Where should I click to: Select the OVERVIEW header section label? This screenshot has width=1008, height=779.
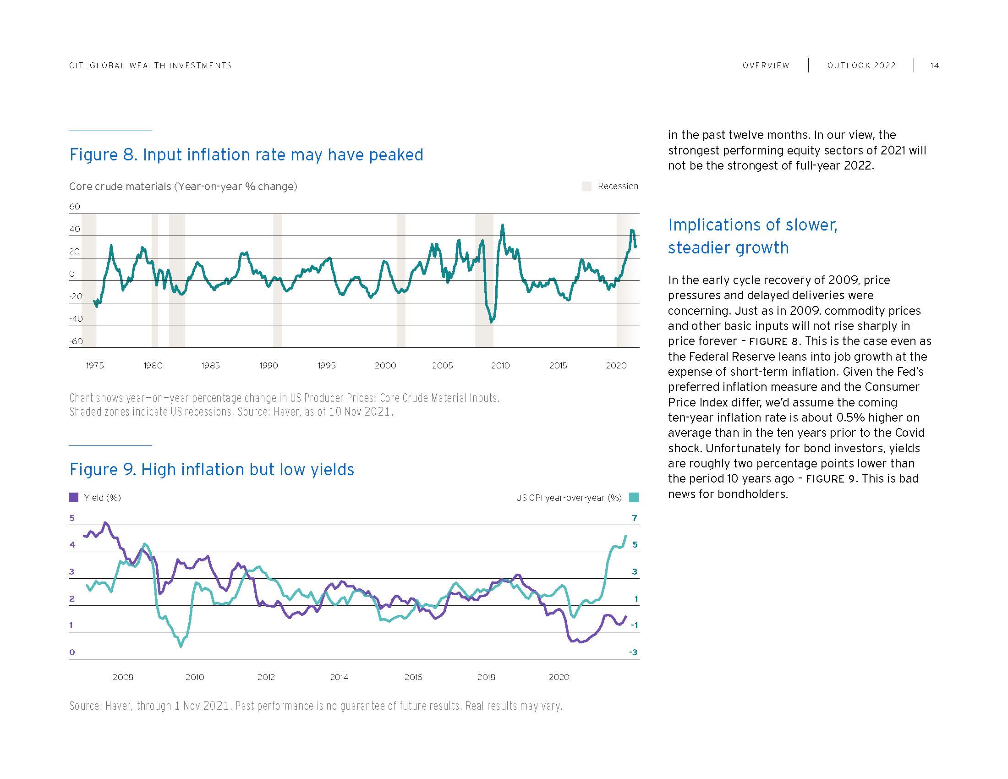coord(766,66)
